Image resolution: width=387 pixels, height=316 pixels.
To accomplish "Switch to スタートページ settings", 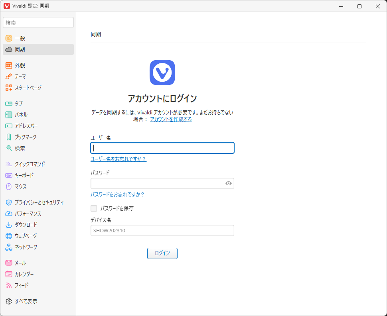I will [x=28, y=88].
